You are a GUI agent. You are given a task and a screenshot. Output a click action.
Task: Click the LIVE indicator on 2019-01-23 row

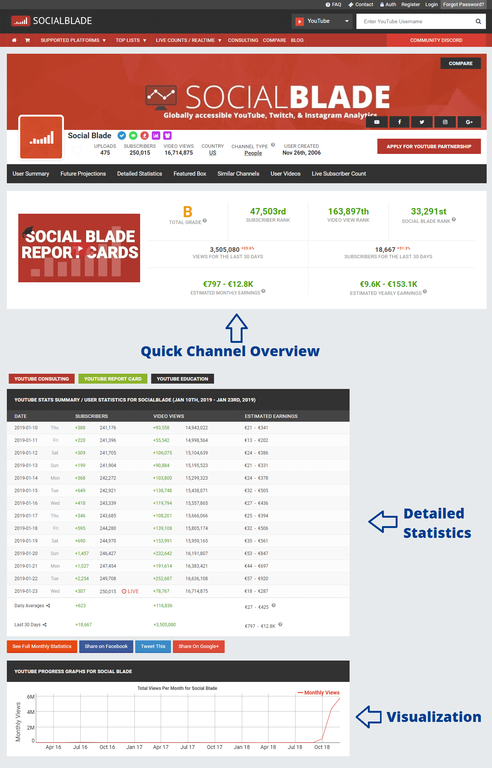(x=130, y=591)
